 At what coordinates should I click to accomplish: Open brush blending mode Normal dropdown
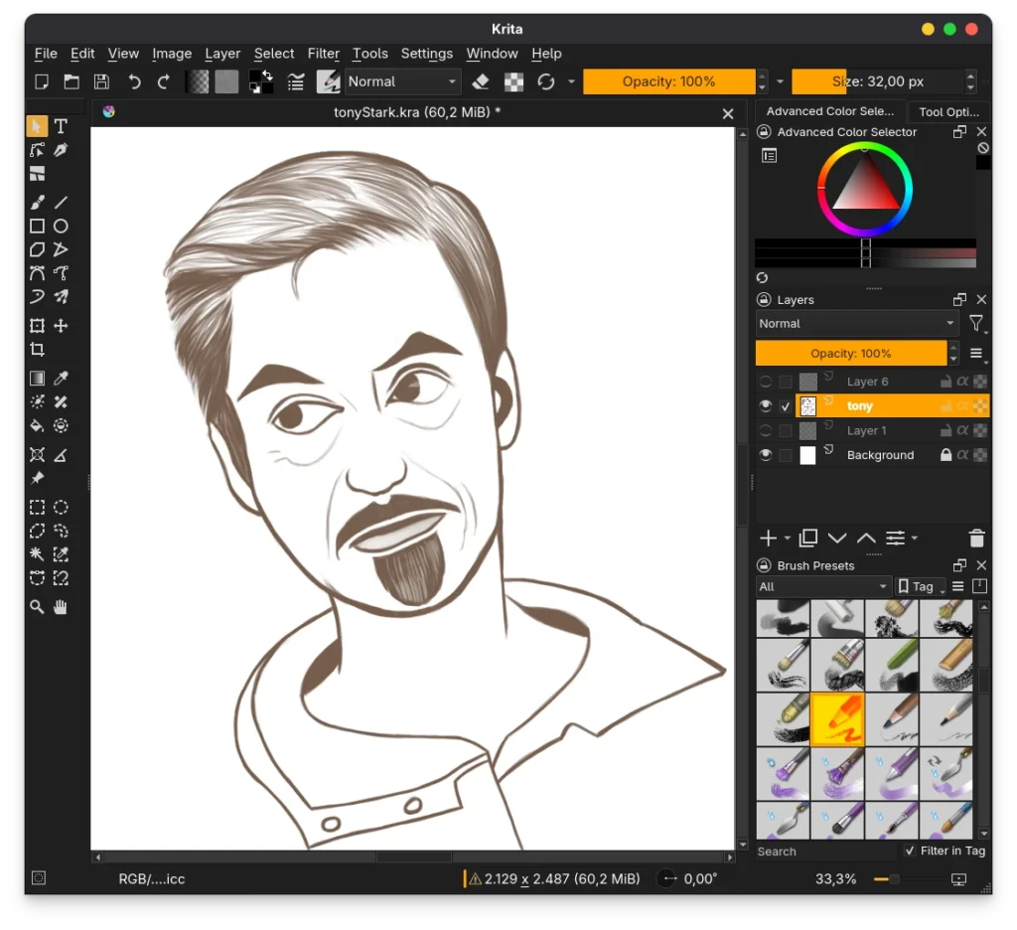coord(403,81)
